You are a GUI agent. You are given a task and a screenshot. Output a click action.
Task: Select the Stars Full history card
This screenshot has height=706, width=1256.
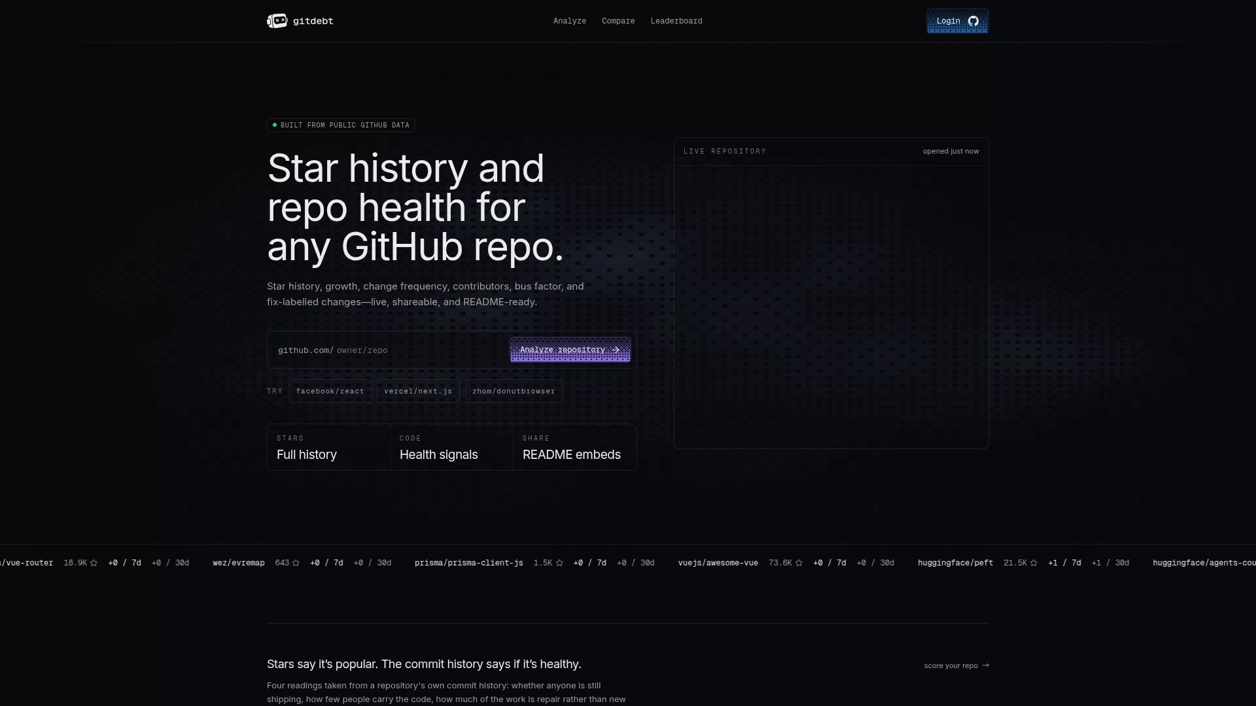[x=328, y=447]
